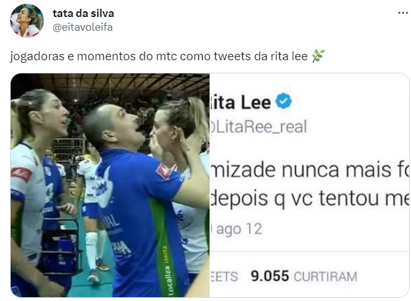Click the 'Rita Lee' name in screenshot
Viewport: 411px width, 301px height.
pos(240,102)
